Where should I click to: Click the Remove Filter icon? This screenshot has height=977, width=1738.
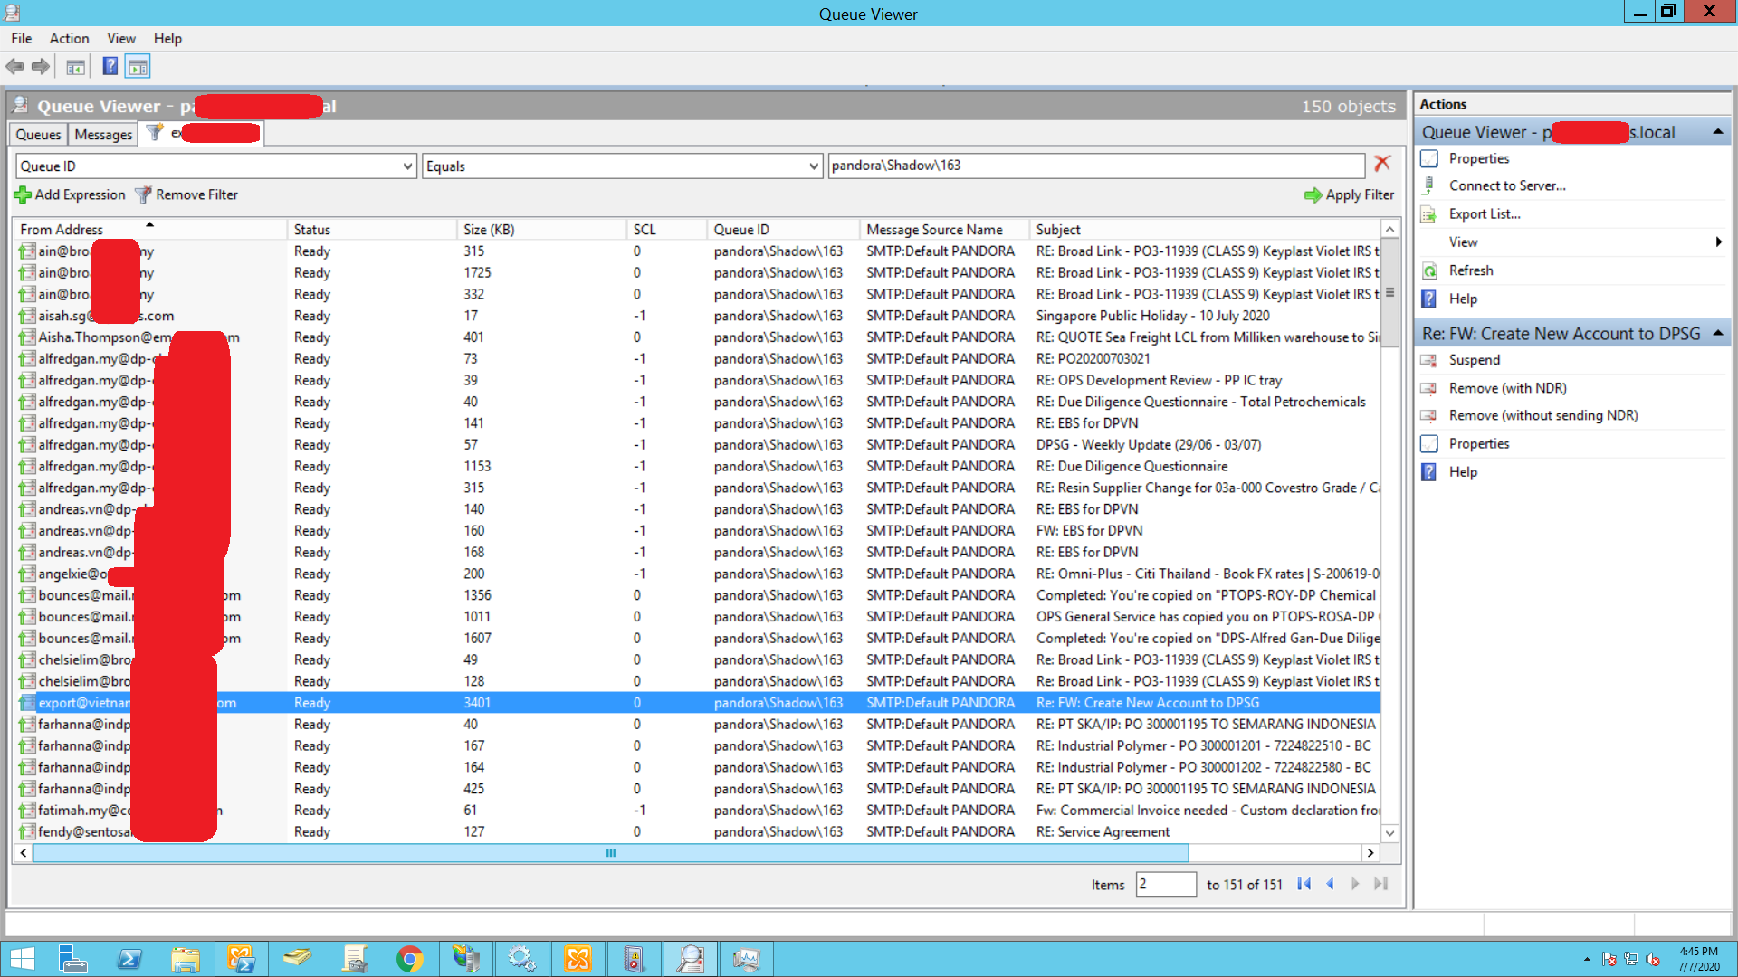tap(143, 194)
